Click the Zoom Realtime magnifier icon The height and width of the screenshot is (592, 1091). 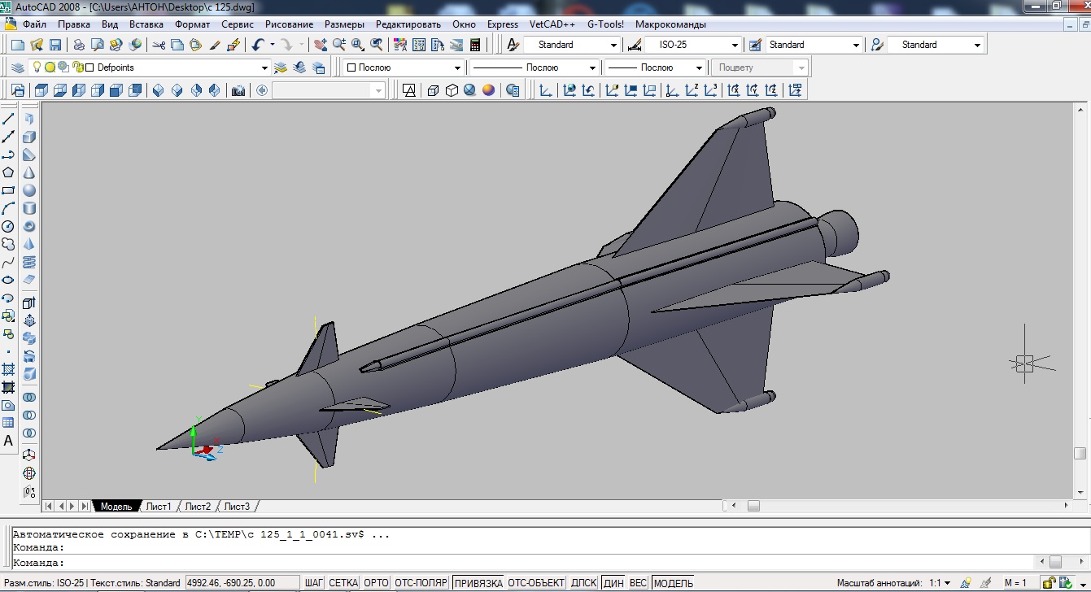tap(339, 45)
